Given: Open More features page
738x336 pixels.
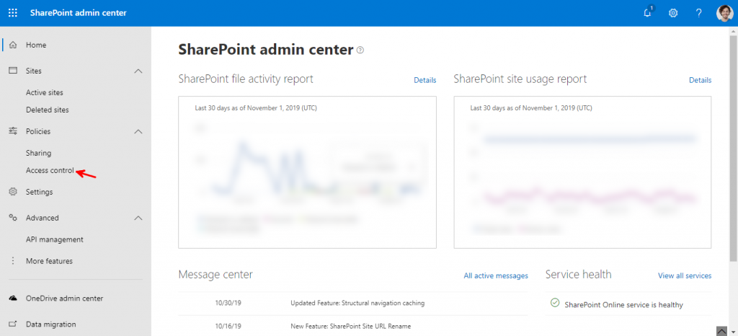Looking at the screenshot, I should [x=50, y=261].
